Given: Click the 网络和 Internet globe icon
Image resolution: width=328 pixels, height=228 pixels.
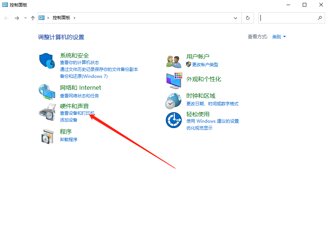Looking at the screenshot, I should click(47, 91).
